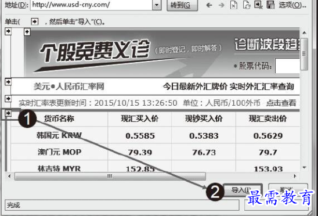The width and height of the screenshot is (318, 216).
Task: Click 今日最新外汇牌价 实时外汇汇率查询 heading
Action: click(x=229, y=87)
